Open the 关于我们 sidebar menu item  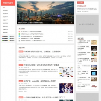click(x=5, y=33)
